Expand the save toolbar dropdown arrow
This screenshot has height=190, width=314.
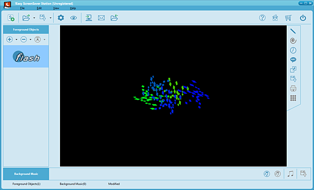(51, 18)
